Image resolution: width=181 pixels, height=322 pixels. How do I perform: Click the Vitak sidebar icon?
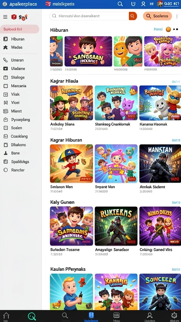pos(6,94)
